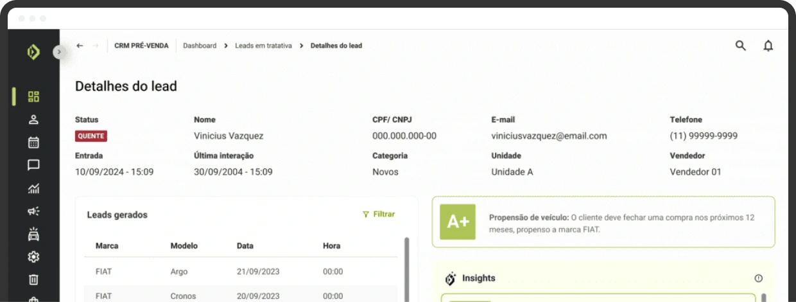Click the search magnifier icon
The width and height of the screenshot is (796, 302).
point(740,46)
